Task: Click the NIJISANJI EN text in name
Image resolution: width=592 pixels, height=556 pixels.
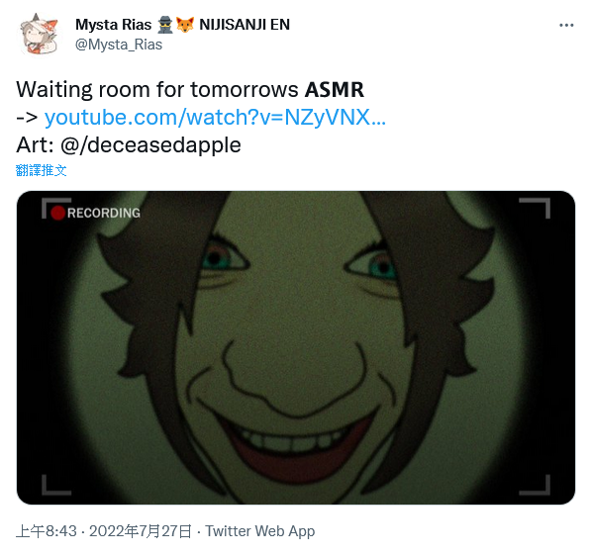Action: pyautogui.click(x=245, y=25)
